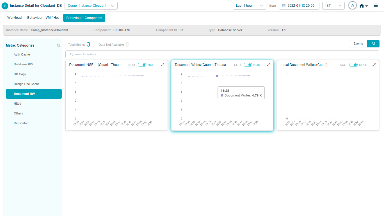The height and width of the screenshot is (216, 384).
Task: Open the IST timezone dropdown
Action: click(x=333, y=6)
